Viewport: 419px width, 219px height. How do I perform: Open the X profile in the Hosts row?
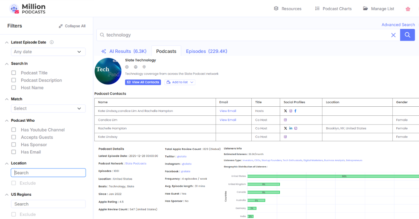[x=285, y=111]
